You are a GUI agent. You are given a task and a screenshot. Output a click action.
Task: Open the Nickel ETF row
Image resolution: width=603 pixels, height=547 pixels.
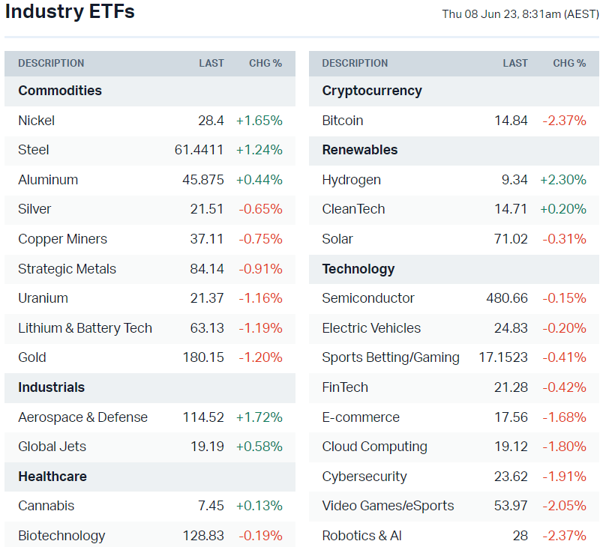tap(37, 121)
